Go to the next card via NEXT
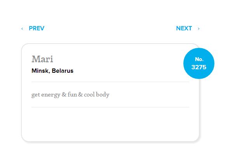Screen dimensions: 249x156 tap(184, 28)
